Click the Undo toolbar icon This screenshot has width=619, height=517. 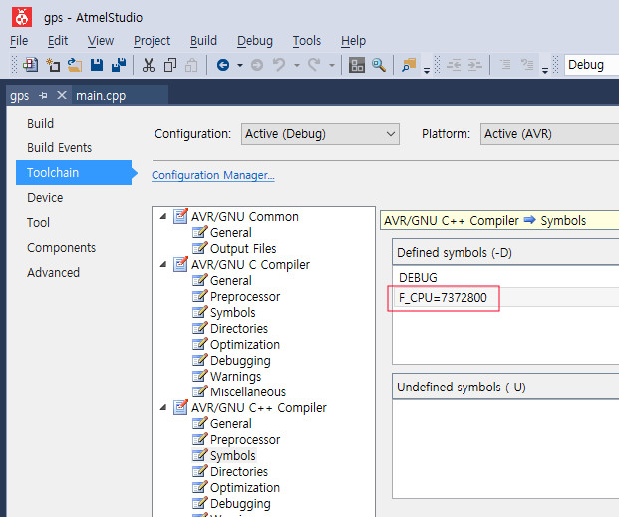tap(279, 65)
